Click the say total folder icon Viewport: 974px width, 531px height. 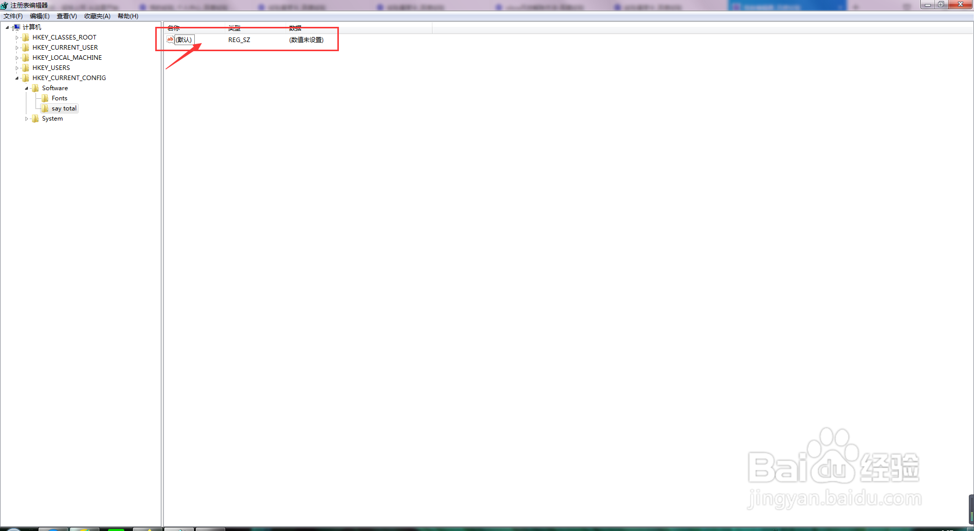45,108
